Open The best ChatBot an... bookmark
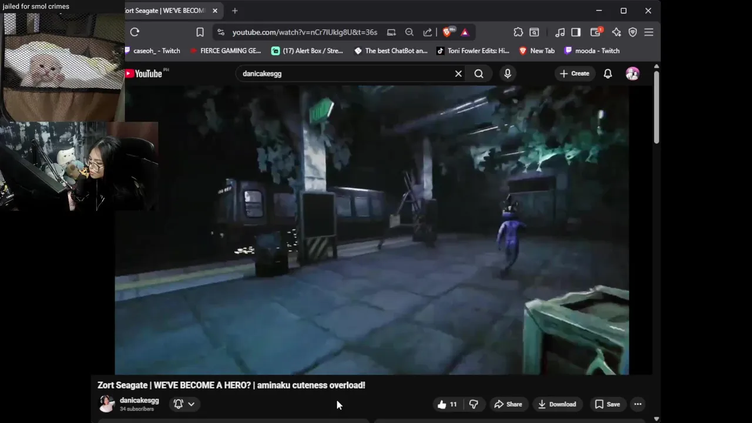Viewport: 752px width, 423px height. click(391, 51)
